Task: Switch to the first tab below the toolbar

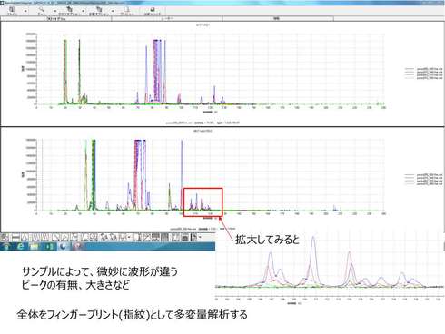Action: pos(56,19)
